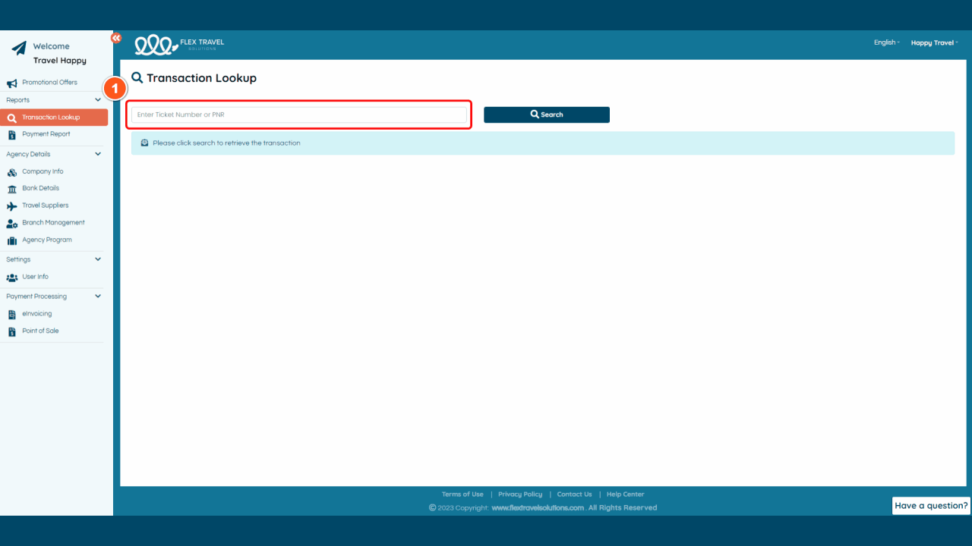Click the Search button
The width and height of the screenshot is (972, 546).
547,115
